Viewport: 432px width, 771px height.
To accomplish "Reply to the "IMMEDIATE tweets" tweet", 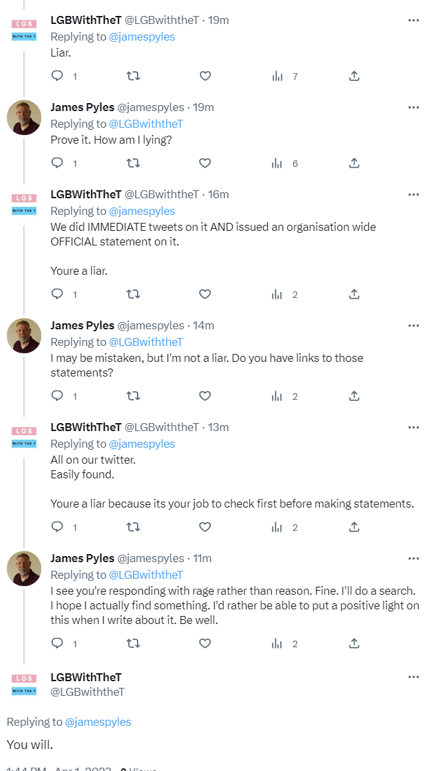I will pos(58,294).
